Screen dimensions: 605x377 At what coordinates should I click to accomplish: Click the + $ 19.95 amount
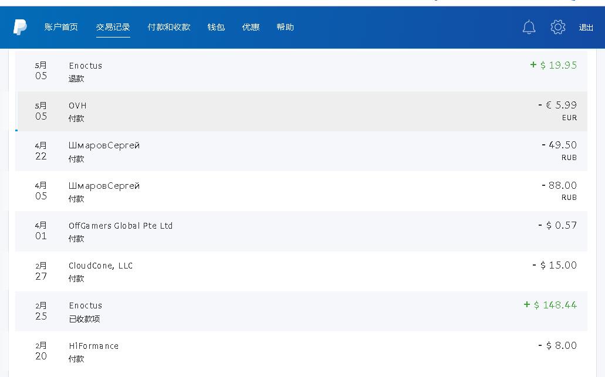click(x=554, y=65)
